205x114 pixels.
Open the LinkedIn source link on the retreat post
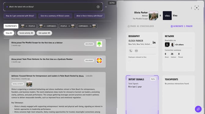click(x=89, y=76)
